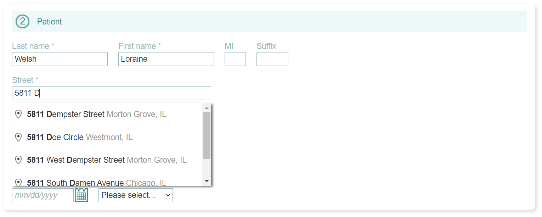Click the pin icon next to West Dempster Street
This screenshot has width=542, height=217.
click(18, 160)
